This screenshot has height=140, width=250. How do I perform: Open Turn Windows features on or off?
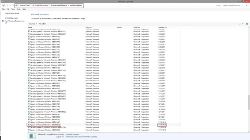pos(15,22)
